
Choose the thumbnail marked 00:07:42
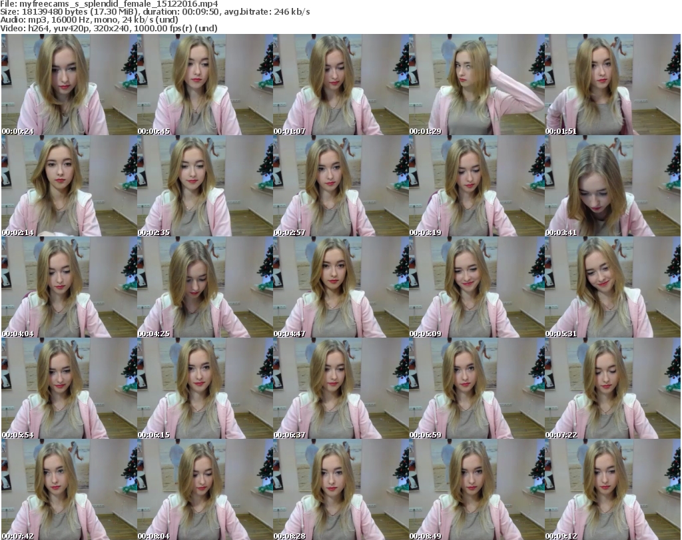click(69, 489)
